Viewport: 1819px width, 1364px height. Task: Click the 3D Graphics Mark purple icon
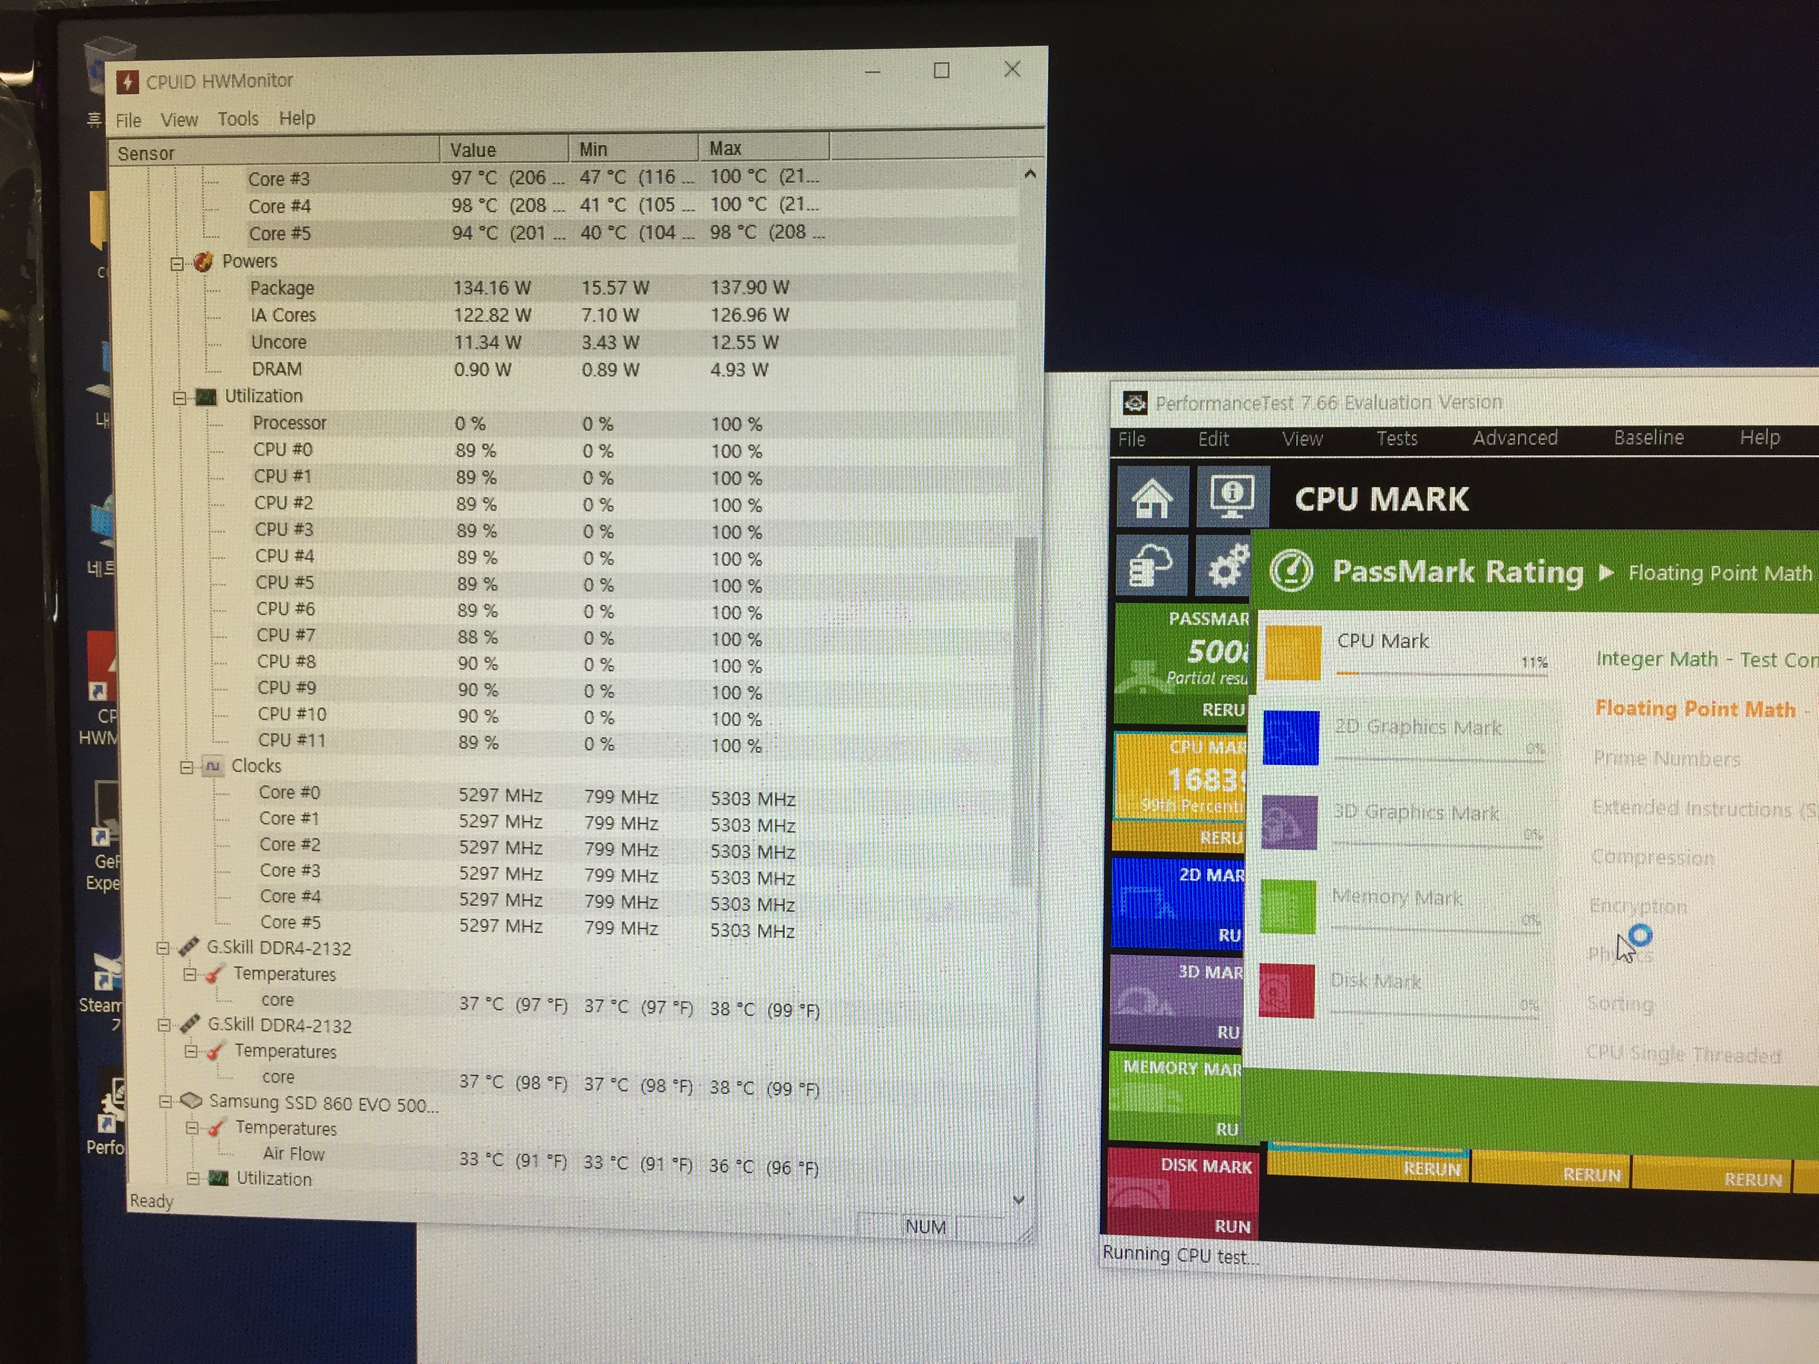pos(1290,822)
